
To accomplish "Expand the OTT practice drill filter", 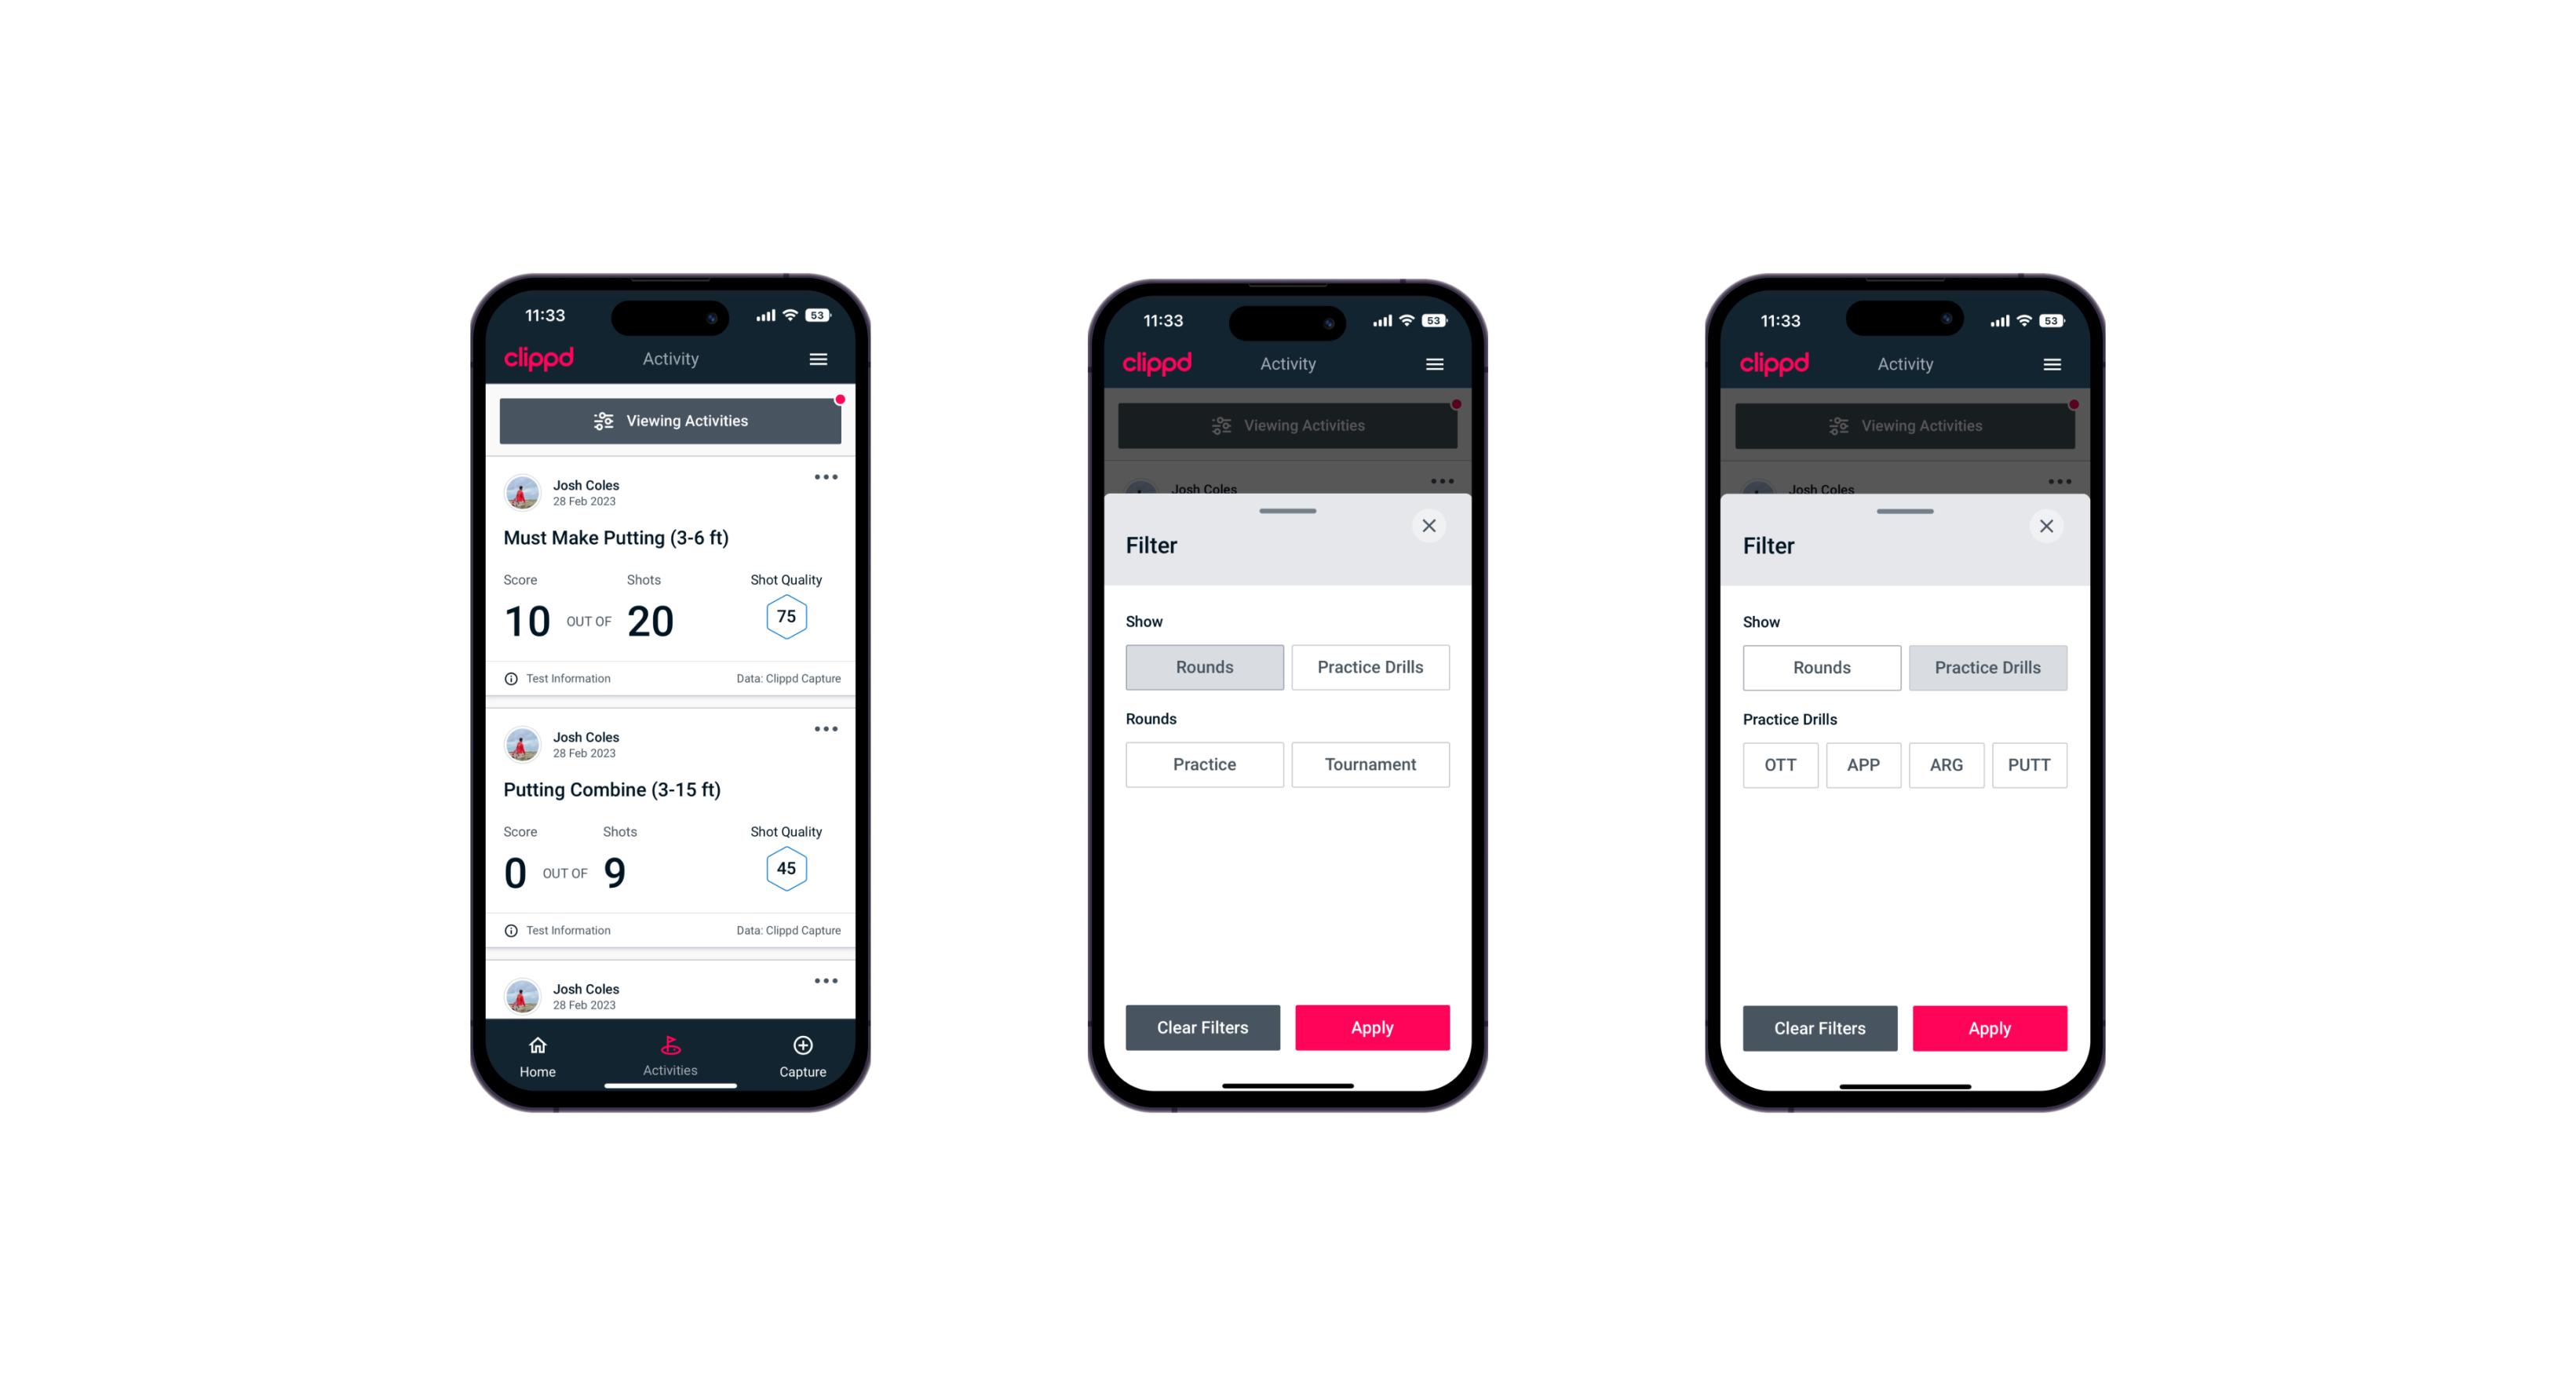I will [x=1777, y=763].
